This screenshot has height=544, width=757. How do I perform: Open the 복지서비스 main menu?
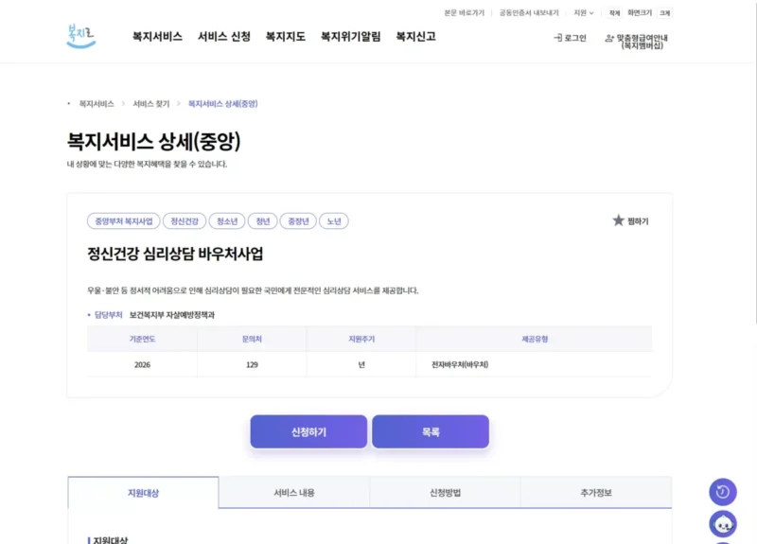point(157,37)
